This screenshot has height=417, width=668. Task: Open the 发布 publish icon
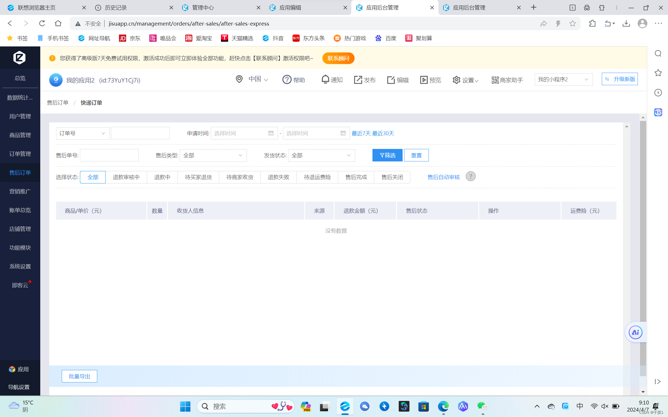[x=358, y=80]
